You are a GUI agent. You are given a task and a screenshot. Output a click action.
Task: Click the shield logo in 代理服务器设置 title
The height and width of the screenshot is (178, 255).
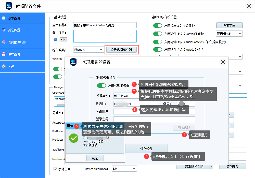coord(73,62)
